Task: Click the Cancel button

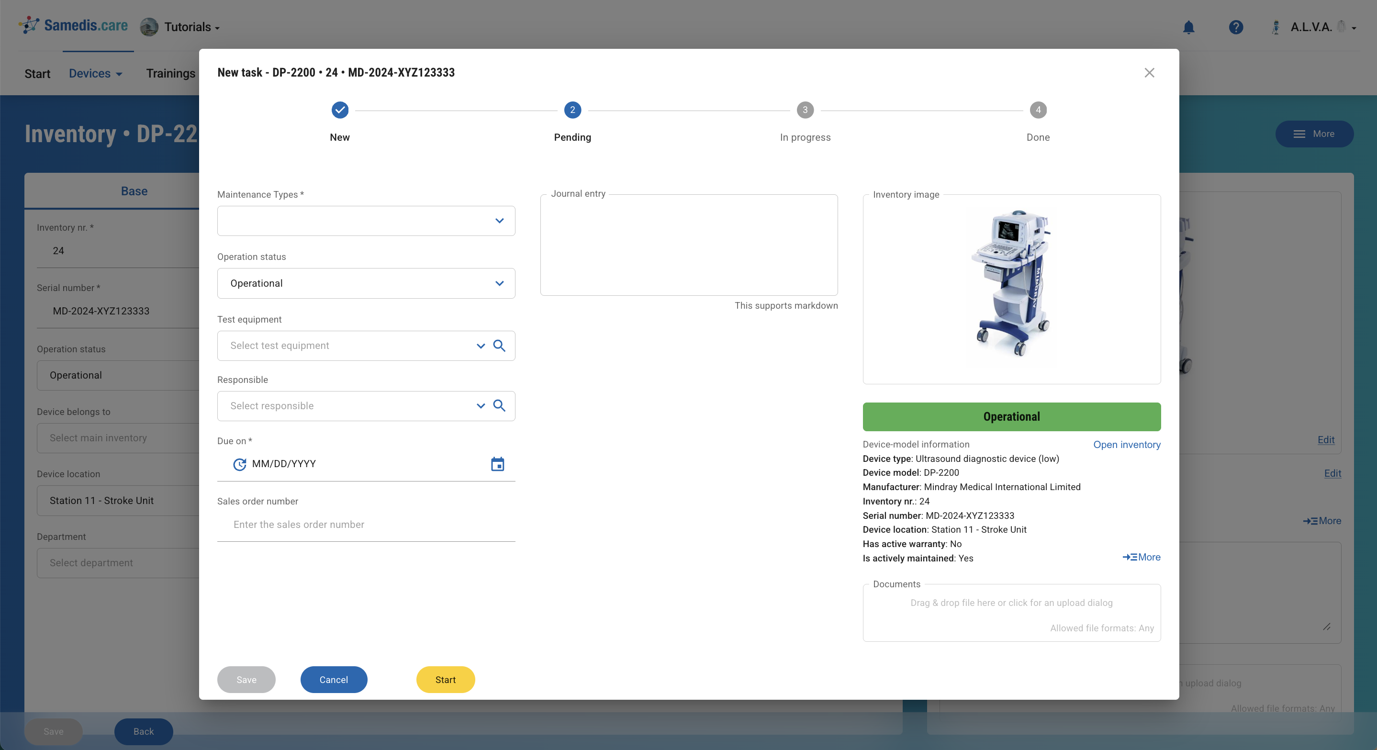Action: (334, 680)
